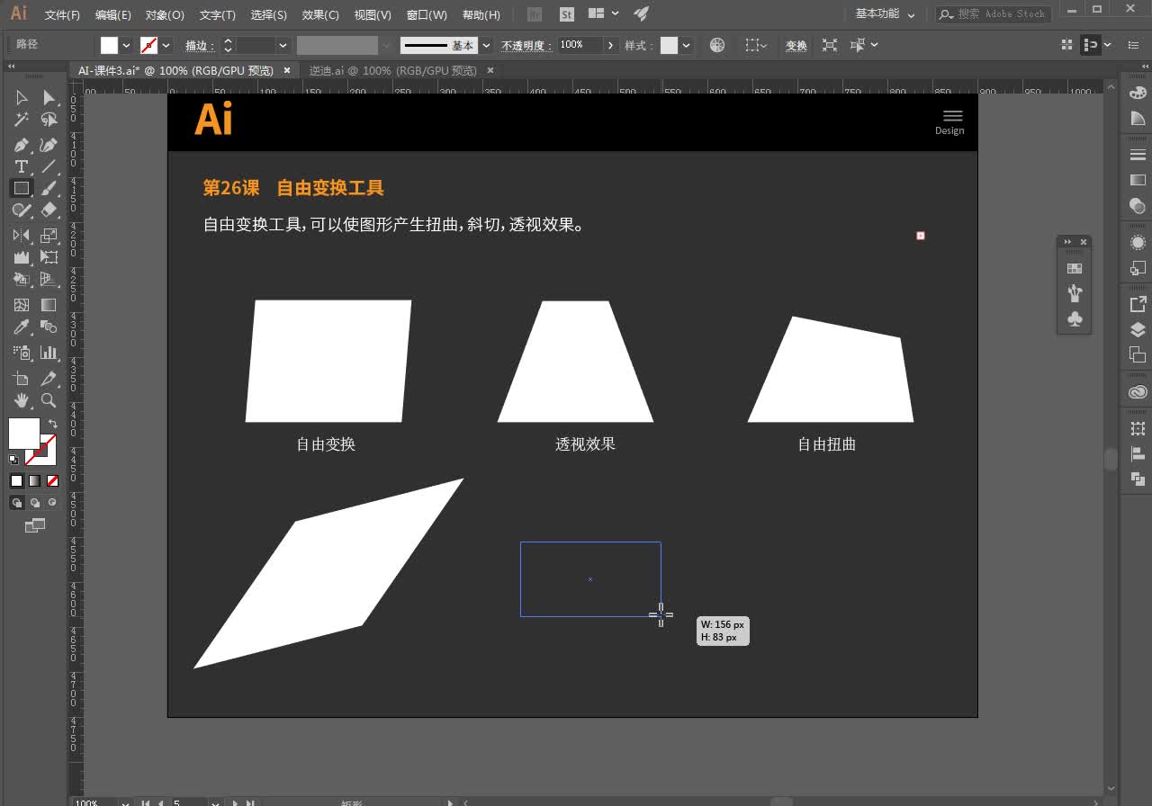Collapse the floating symbols panel

pyautogui.click(x=1068, y=242)
